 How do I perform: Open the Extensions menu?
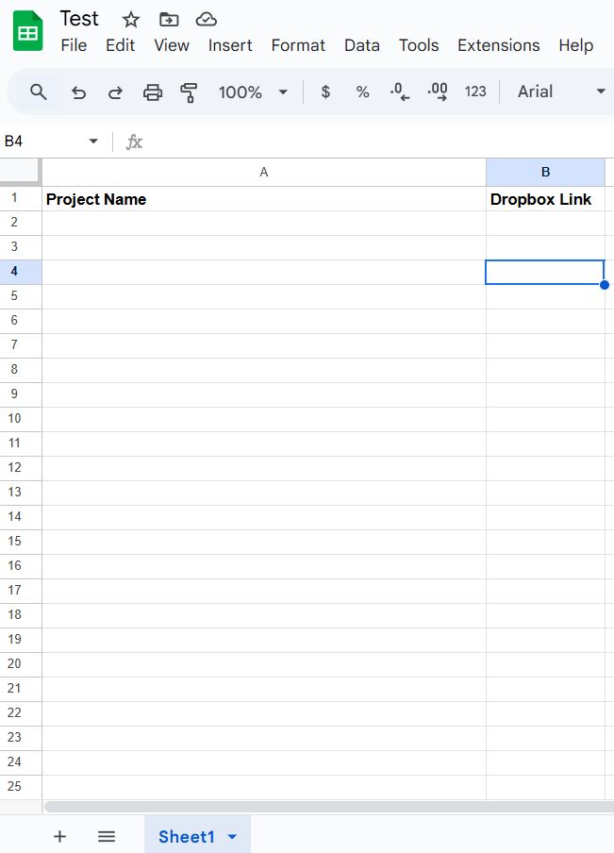(498, 45)
